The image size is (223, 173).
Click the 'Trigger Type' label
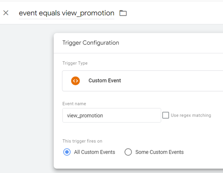pyautogui.click(x=75, y=63)
